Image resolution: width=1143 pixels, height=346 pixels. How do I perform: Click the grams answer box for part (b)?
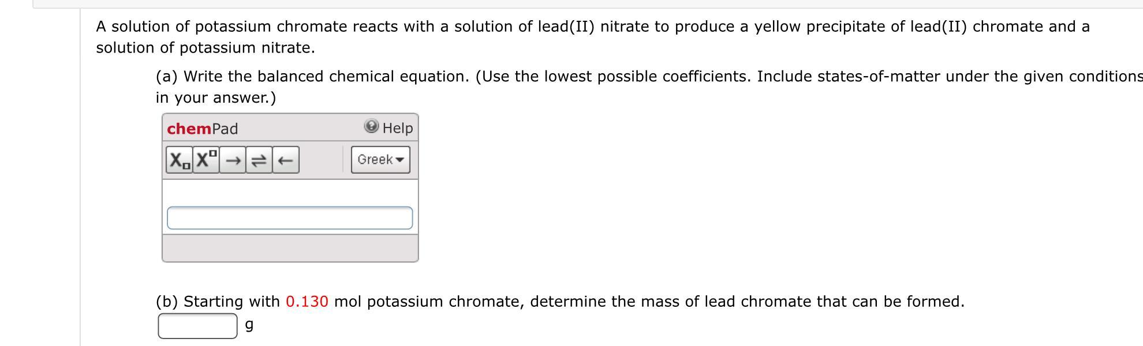(x=196, y=324)
